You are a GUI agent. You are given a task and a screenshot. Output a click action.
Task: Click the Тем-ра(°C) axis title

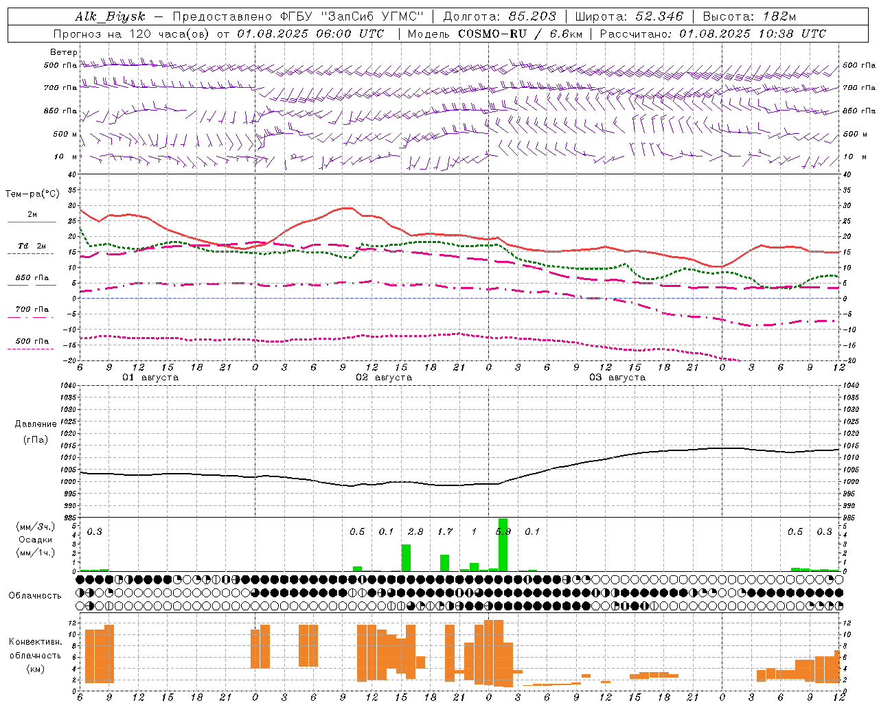[32, 194]
